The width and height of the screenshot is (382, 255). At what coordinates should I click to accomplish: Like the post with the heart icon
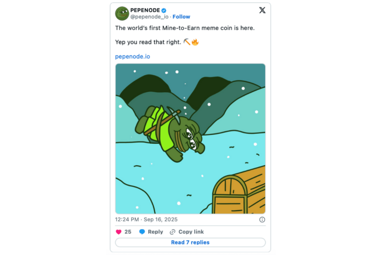pos(119,232)
